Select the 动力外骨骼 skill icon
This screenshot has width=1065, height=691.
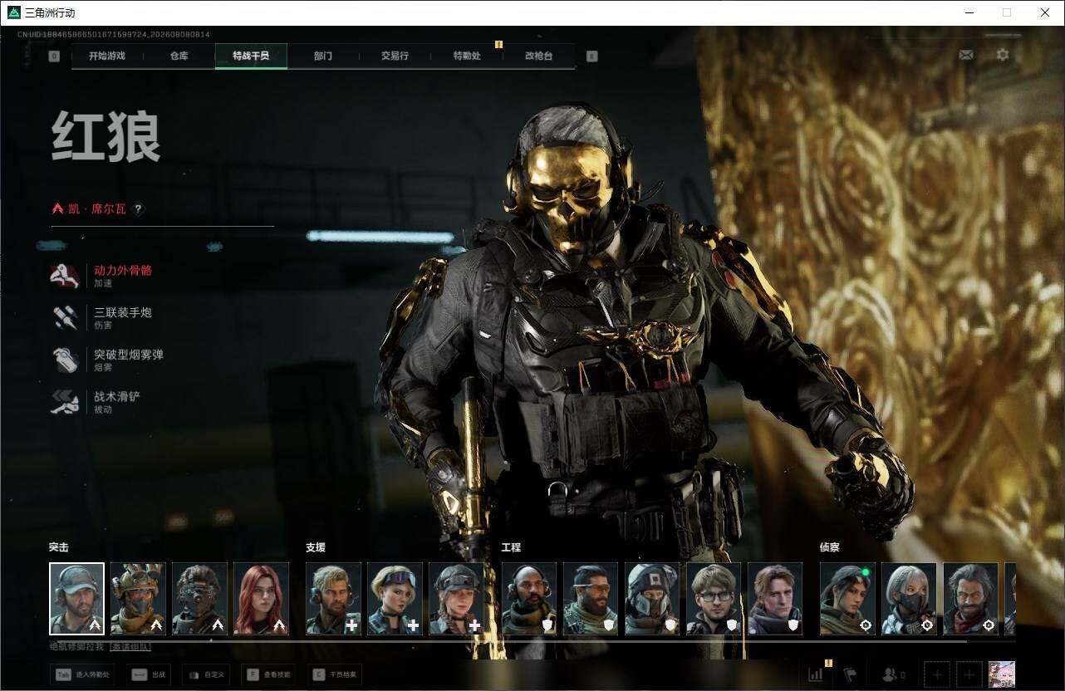[65, 276]
